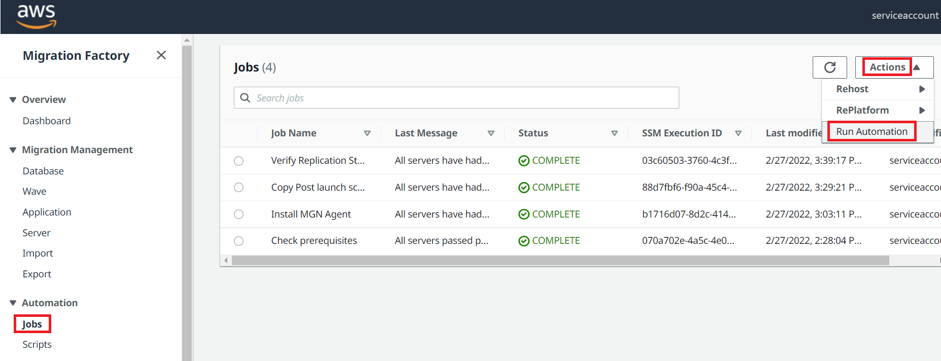Click green check icon for Check prerequisites job

[x=524, y=241]
